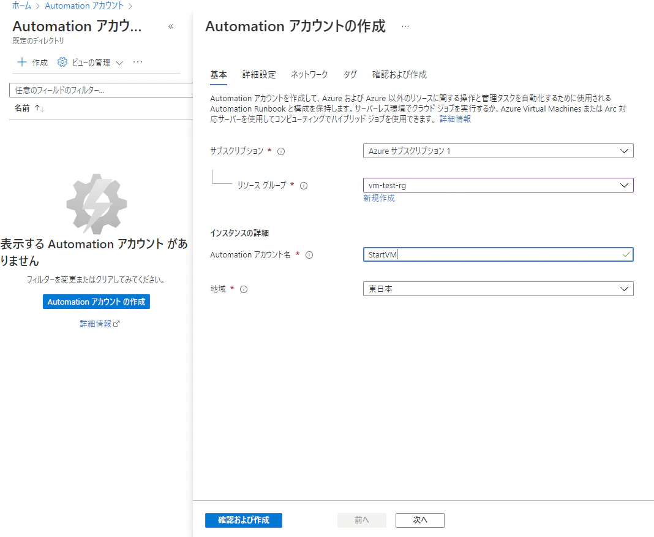This screenshot has width=654, height=537.
Task: Go to ホーム breadcrumb
Action: point(21,6)
